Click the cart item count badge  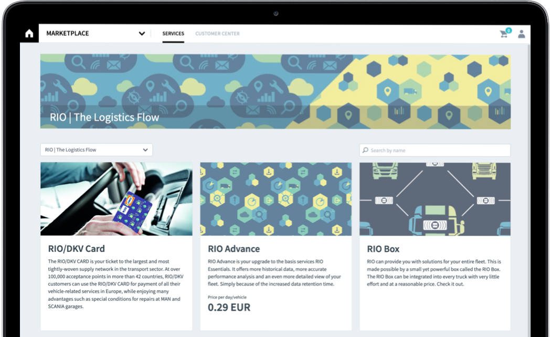click(x=508, y=30)
